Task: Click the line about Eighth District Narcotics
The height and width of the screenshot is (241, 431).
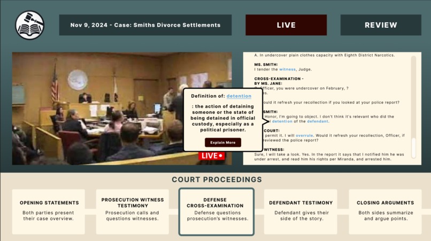Action: [x=325, y=55]
